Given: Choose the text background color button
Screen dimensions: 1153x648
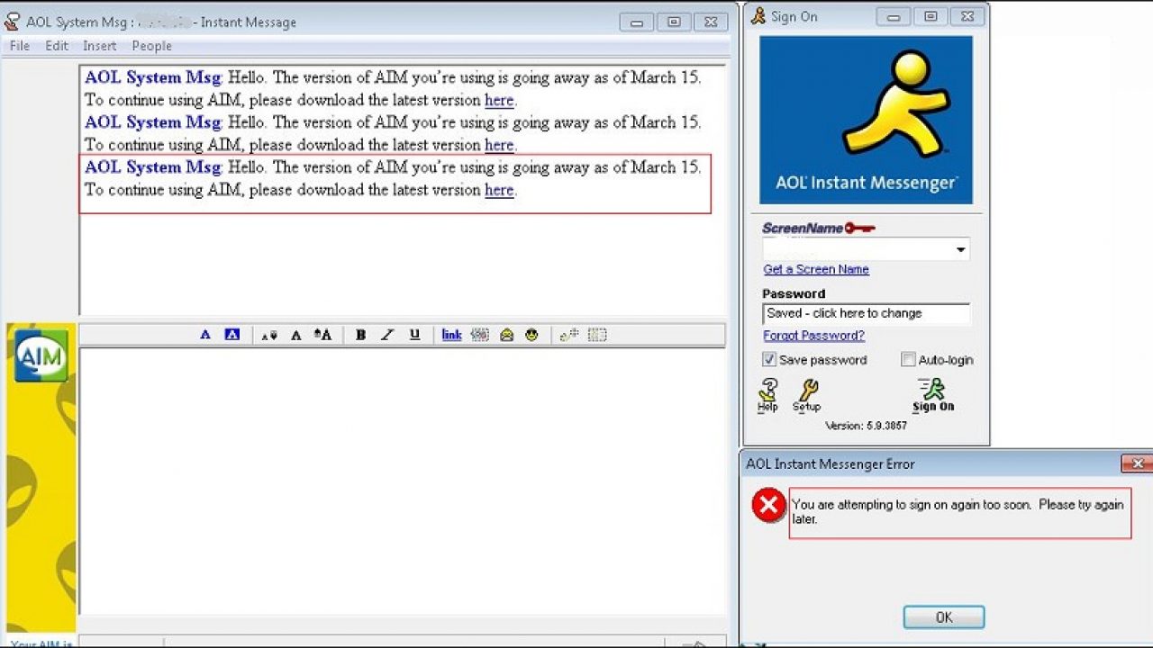Looking at the screenshot, I should click(x=232, y=335).
